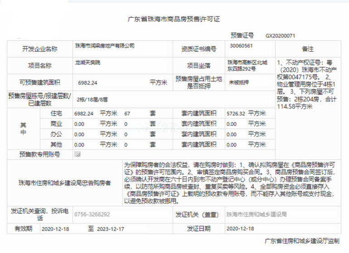This screenshot has width=349, height=253.
Task: Click issue date next to 发证日期
Action: click(x=240, y=229)
